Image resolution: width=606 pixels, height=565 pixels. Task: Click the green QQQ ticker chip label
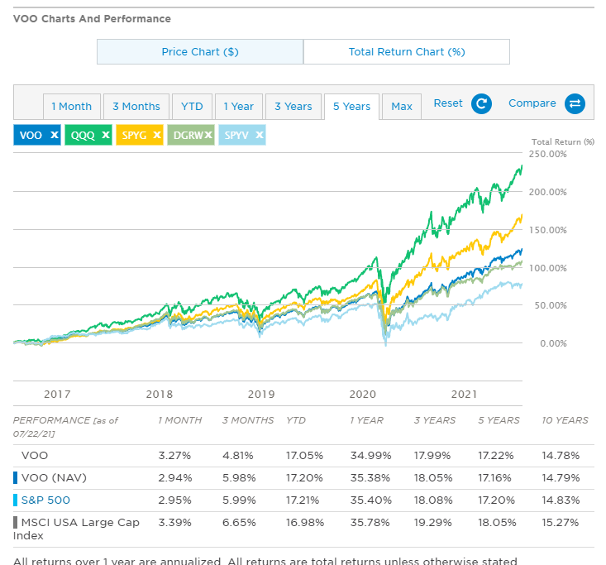(83, 136)
